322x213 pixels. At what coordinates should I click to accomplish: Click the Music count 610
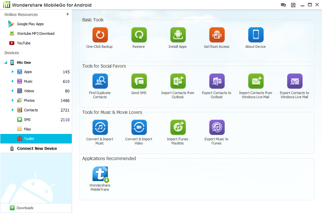[x=66, y=81]
